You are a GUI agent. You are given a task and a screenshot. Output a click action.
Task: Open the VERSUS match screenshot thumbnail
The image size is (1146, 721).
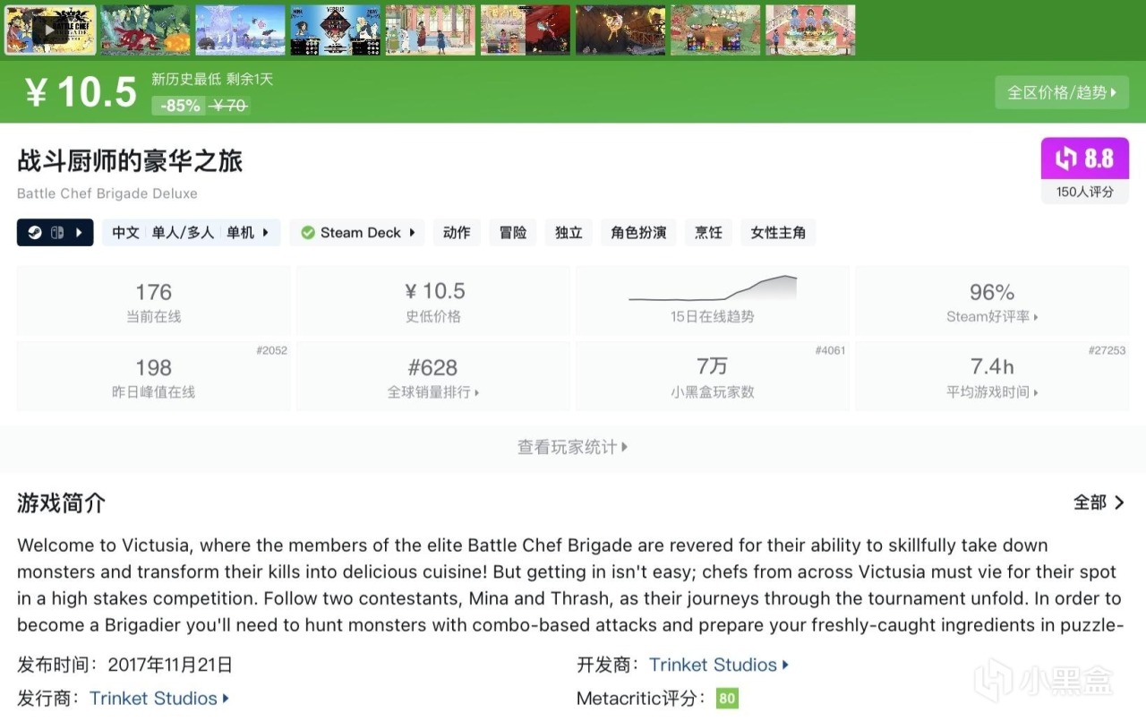pos(336,30)
